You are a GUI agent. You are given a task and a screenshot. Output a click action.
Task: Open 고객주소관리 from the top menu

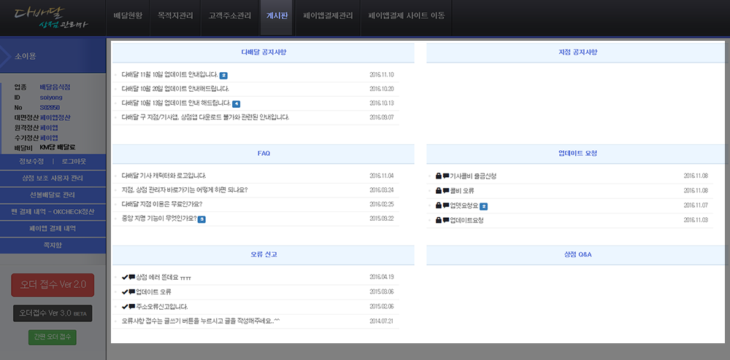229,16
